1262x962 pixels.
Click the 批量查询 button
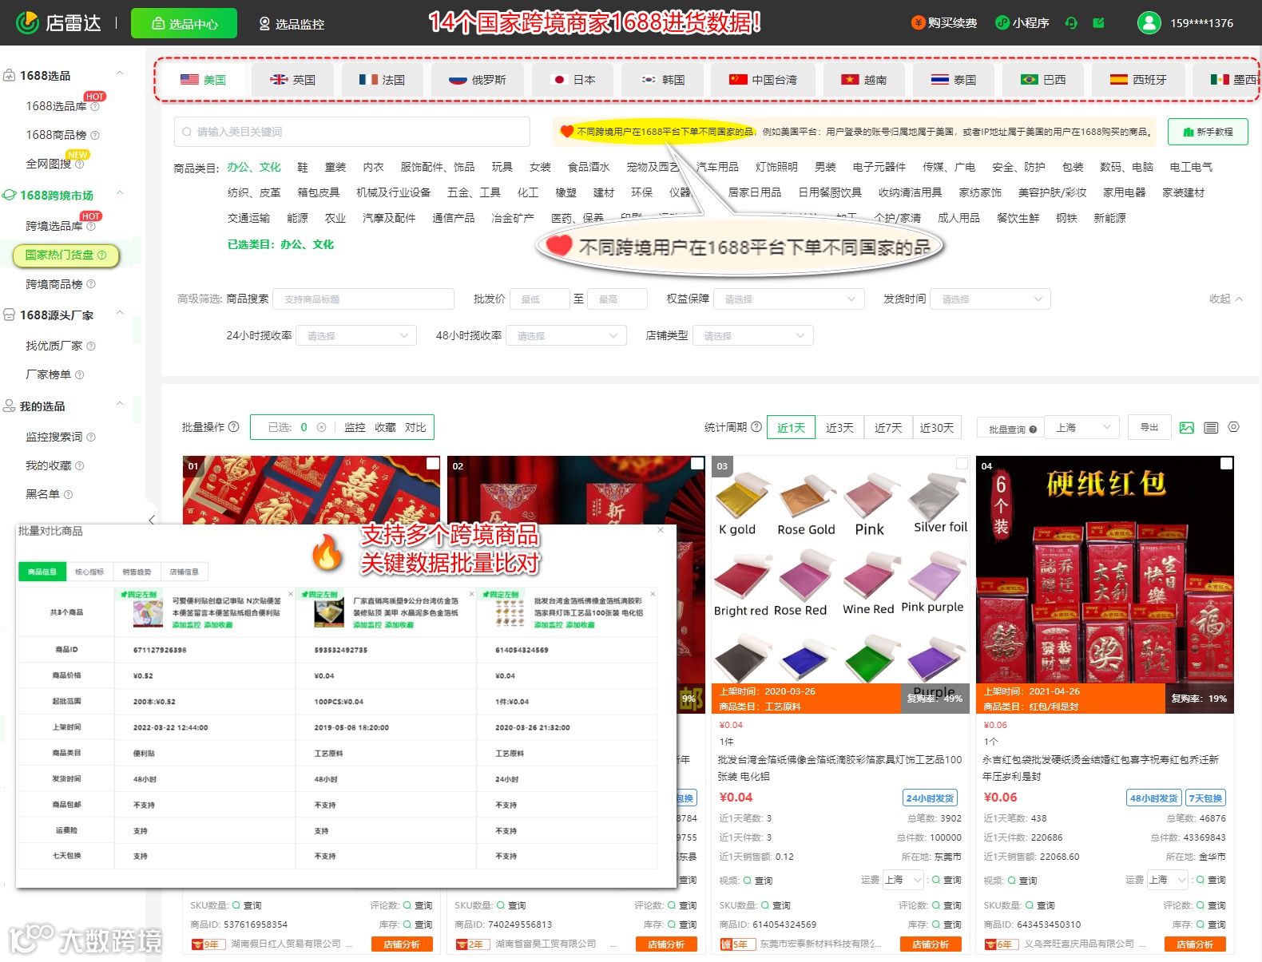(x=1011, y=429)
